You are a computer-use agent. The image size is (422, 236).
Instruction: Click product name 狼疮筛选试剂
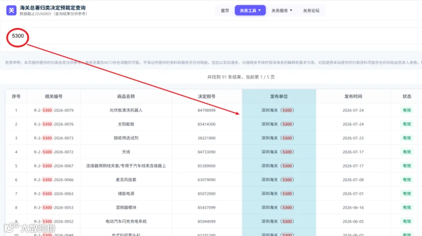click(126, 138)
